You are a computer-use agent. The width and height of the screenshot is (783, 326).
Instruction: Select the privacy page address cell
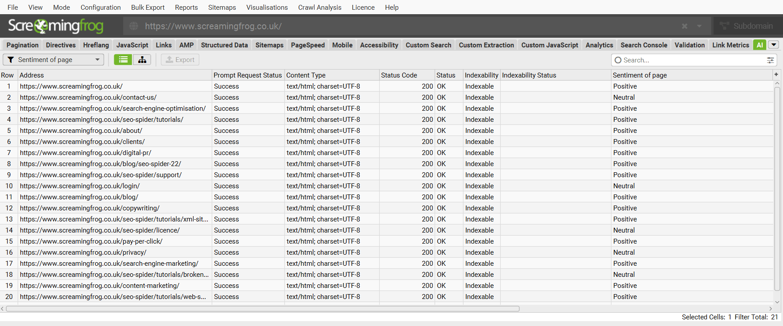point(115,252)
